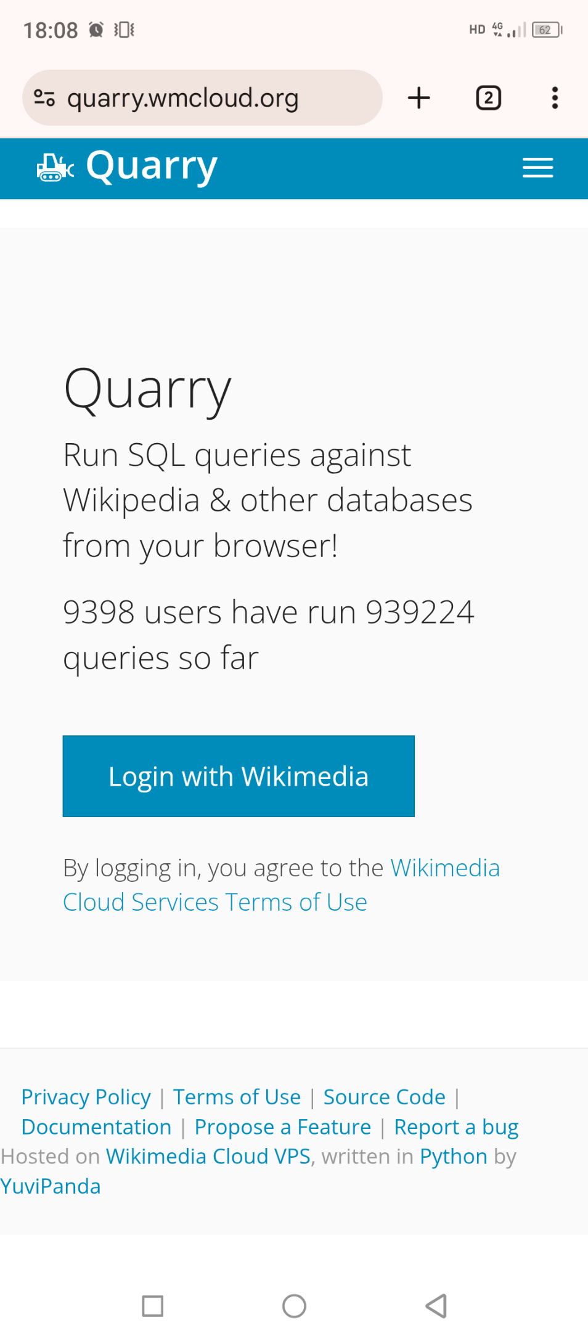Open a new browser tab with plus icon
This screenshot has height=1339, width=588.
419,98
